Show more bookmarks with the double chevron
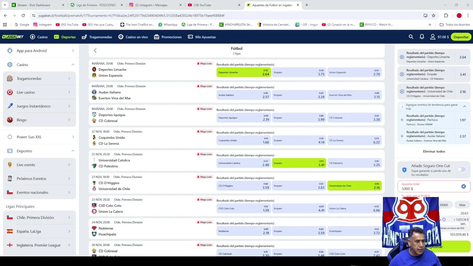 430,25
